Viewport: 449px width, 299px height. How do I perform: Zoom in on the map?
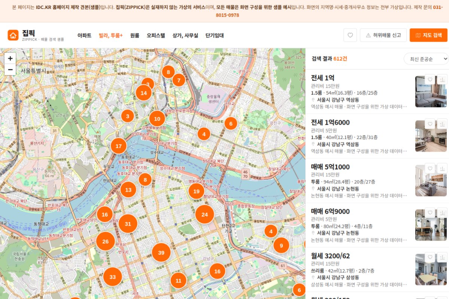(x=10, y=58)
